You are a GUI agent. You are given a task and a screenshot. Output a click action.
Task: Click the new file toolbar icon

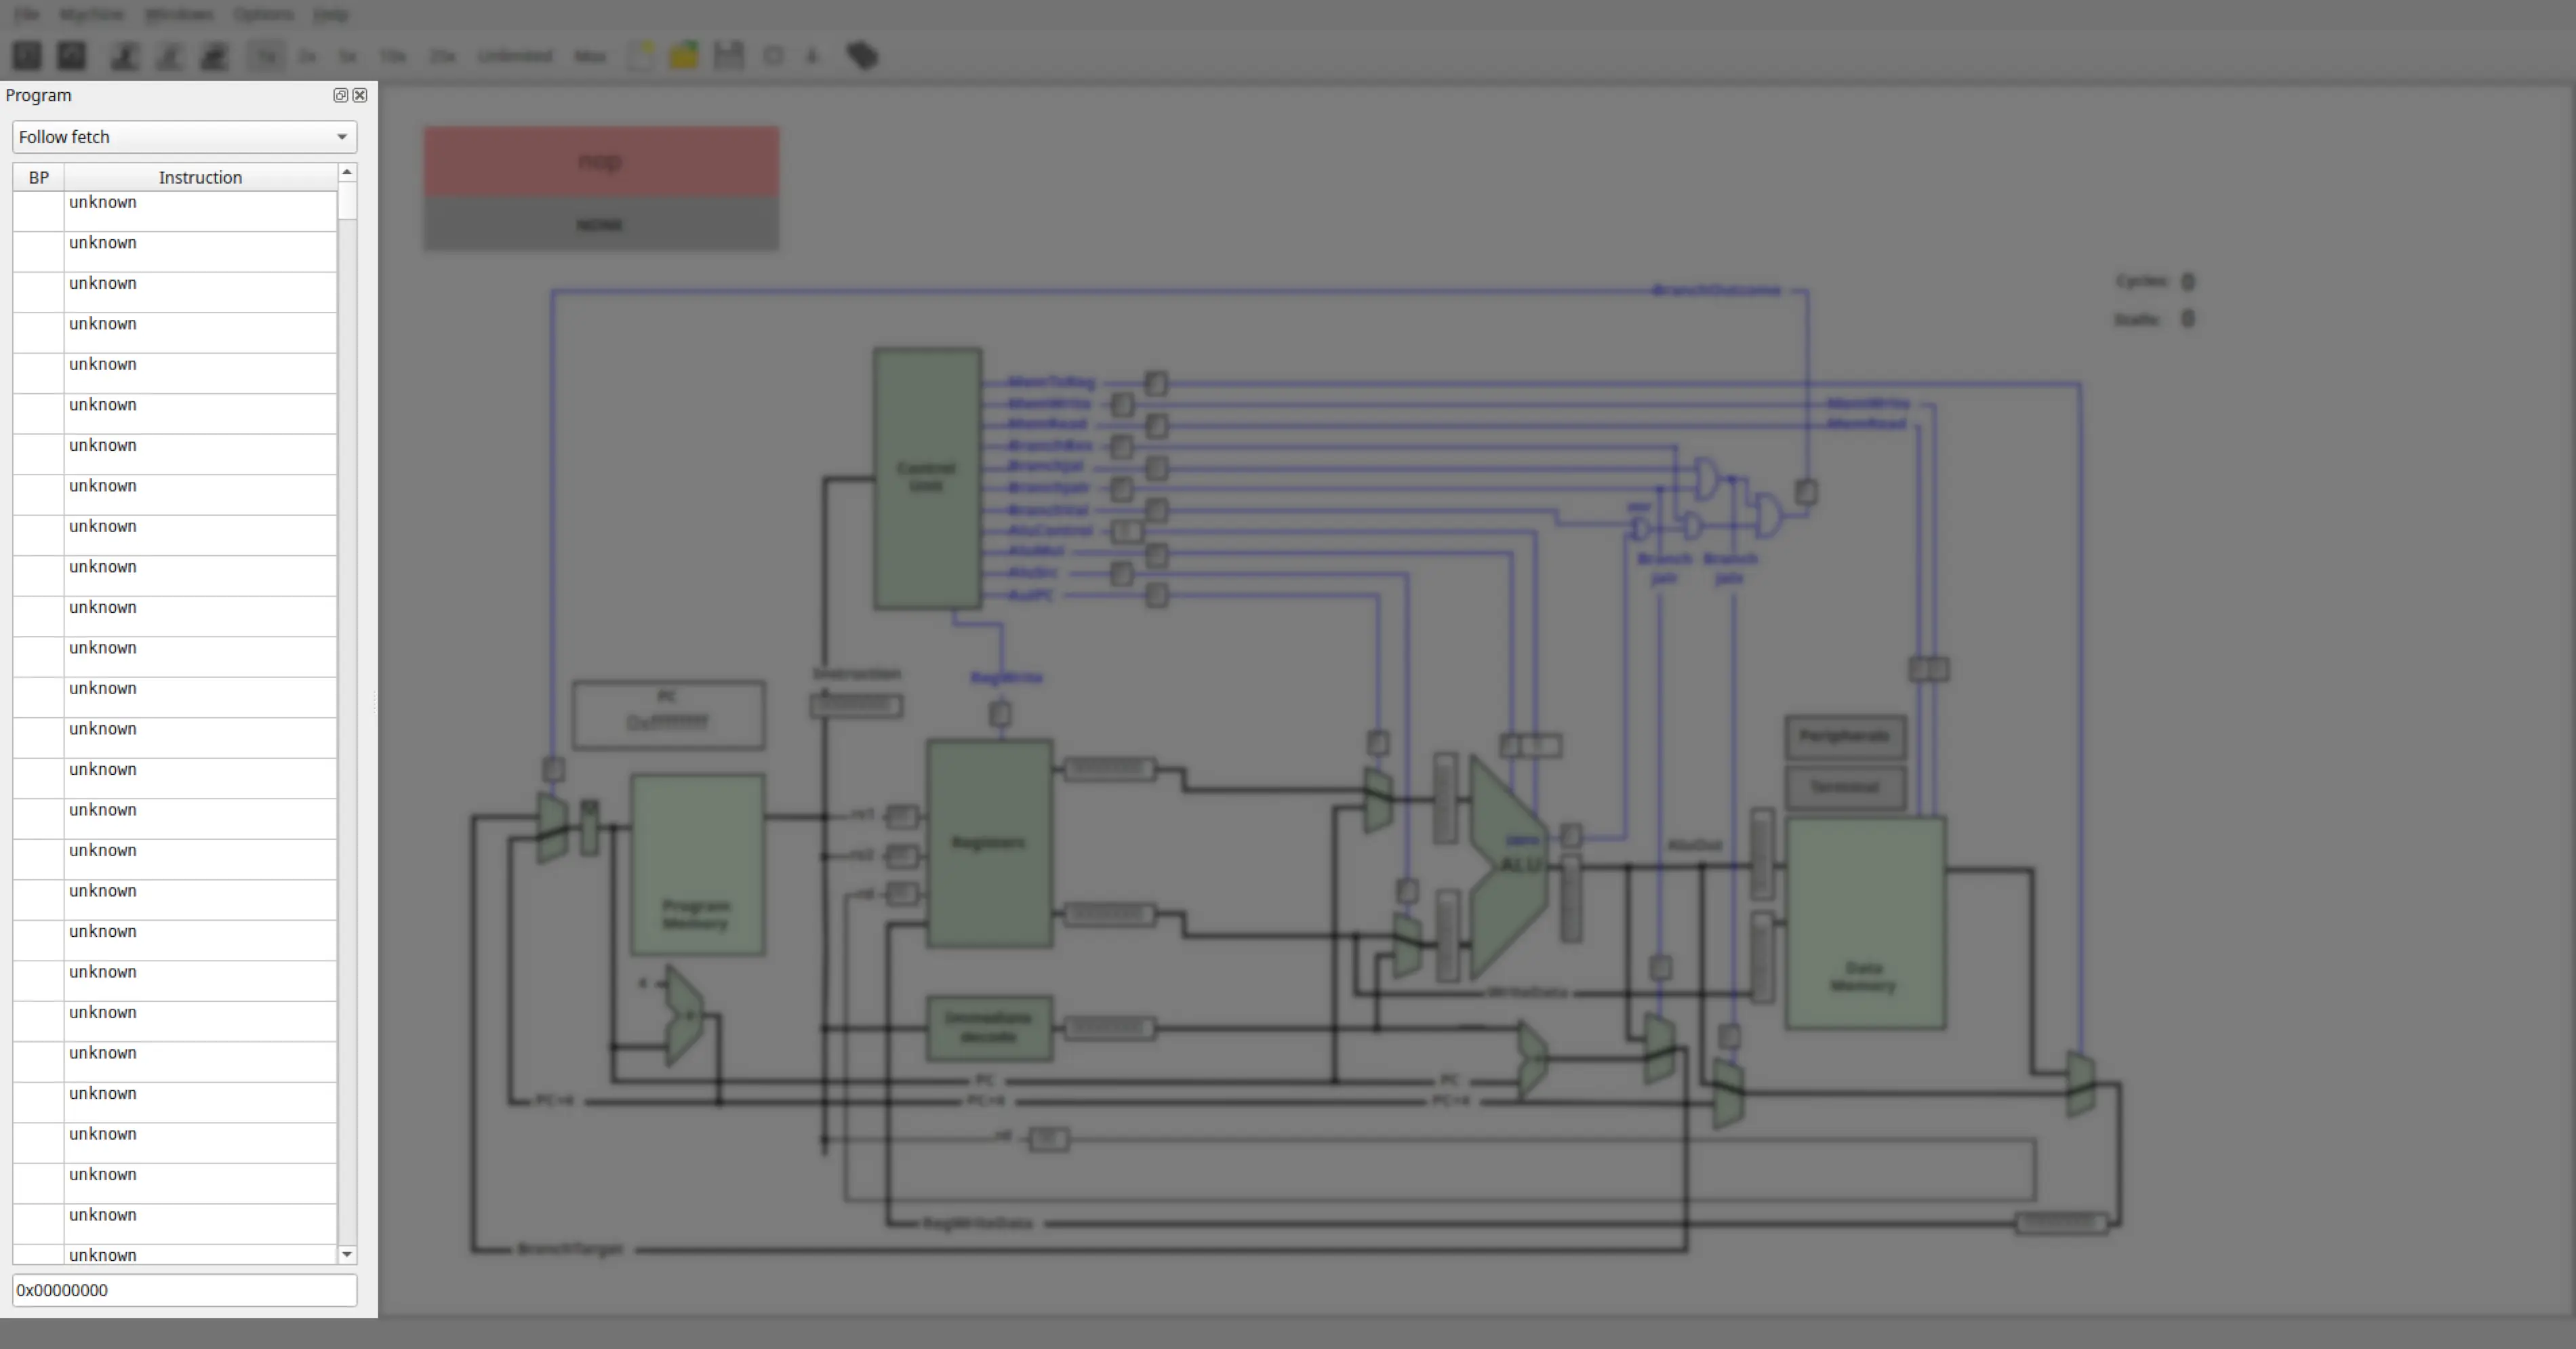click(x=640, y=55)
